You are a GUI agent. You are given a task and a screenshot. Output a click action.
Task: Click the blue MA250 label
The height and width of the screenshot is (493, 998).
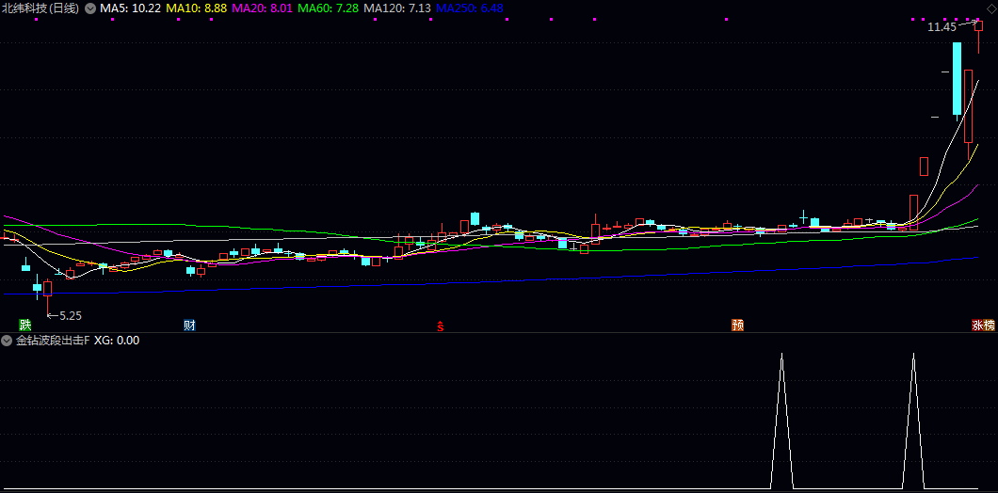click(469, 8)
